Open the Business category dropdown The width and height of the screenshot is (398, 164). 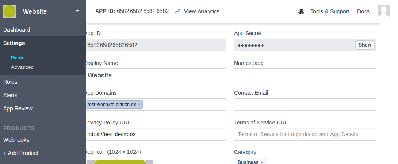(250, 161)
